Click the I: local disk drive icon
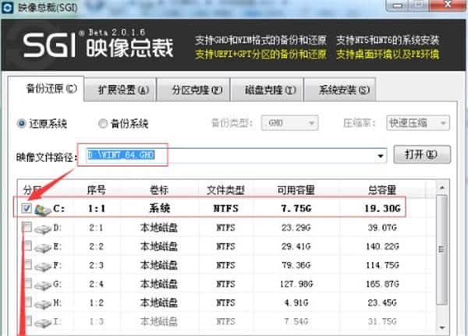The height and width of the screenshot is (336, 468). coord(42,320)
